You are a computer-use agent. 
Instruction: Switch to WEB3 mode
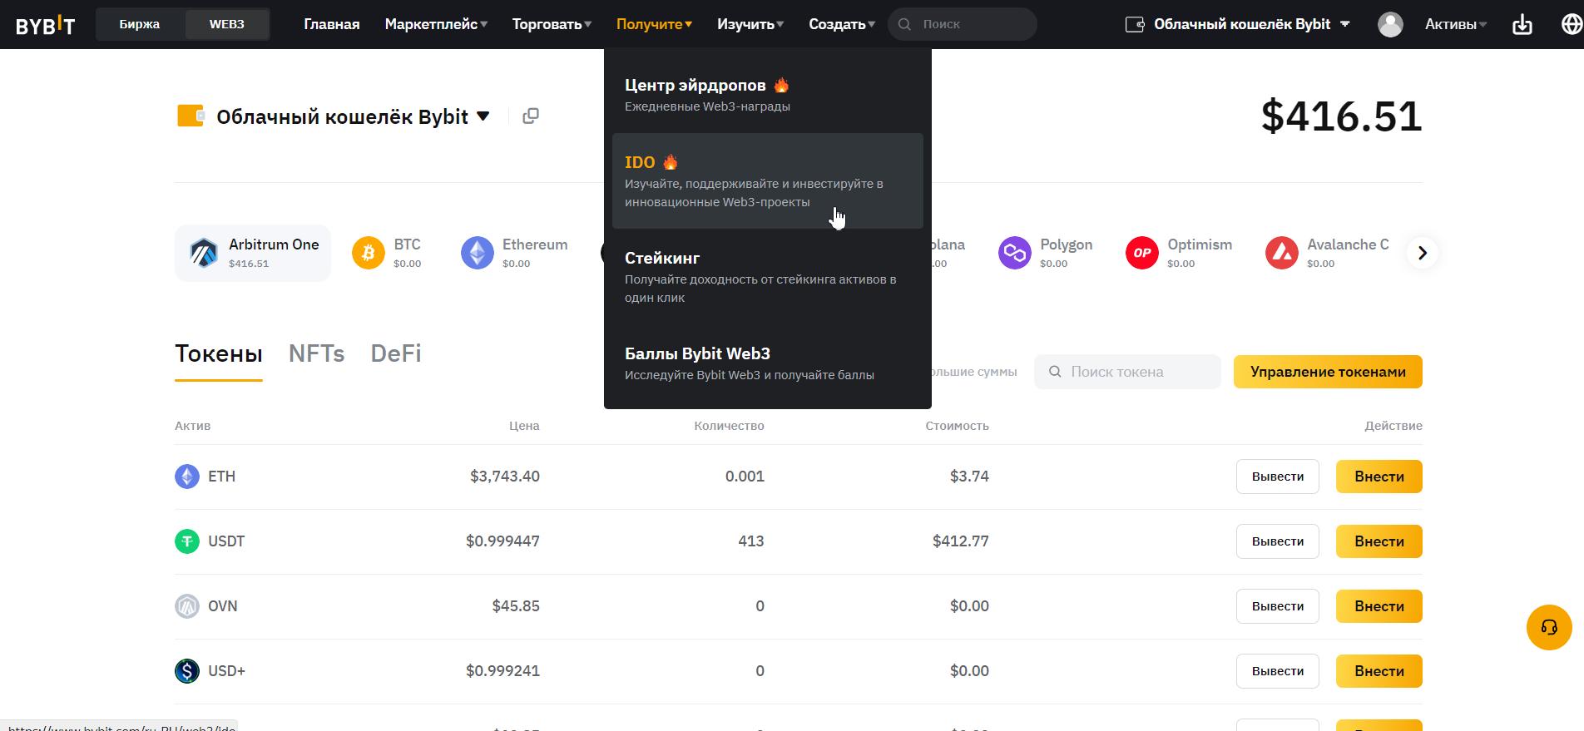[227, 24]
